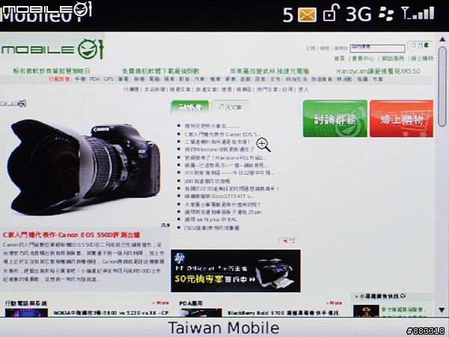
Task: Click the green 討論群組 button
Action: click(335, 118)
